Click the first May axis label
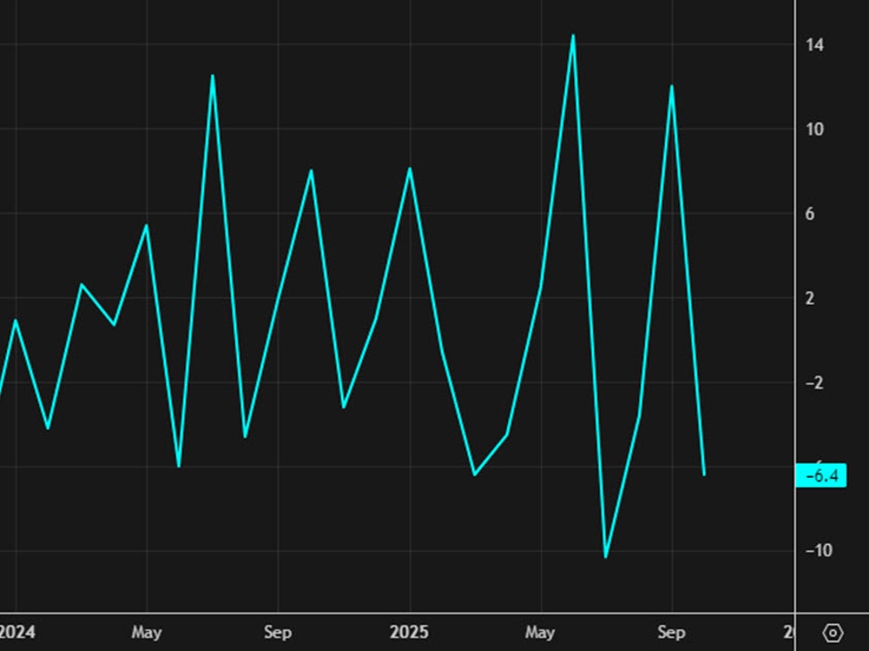The height and width of the screenshot is (651, 869). coord(147,631)
